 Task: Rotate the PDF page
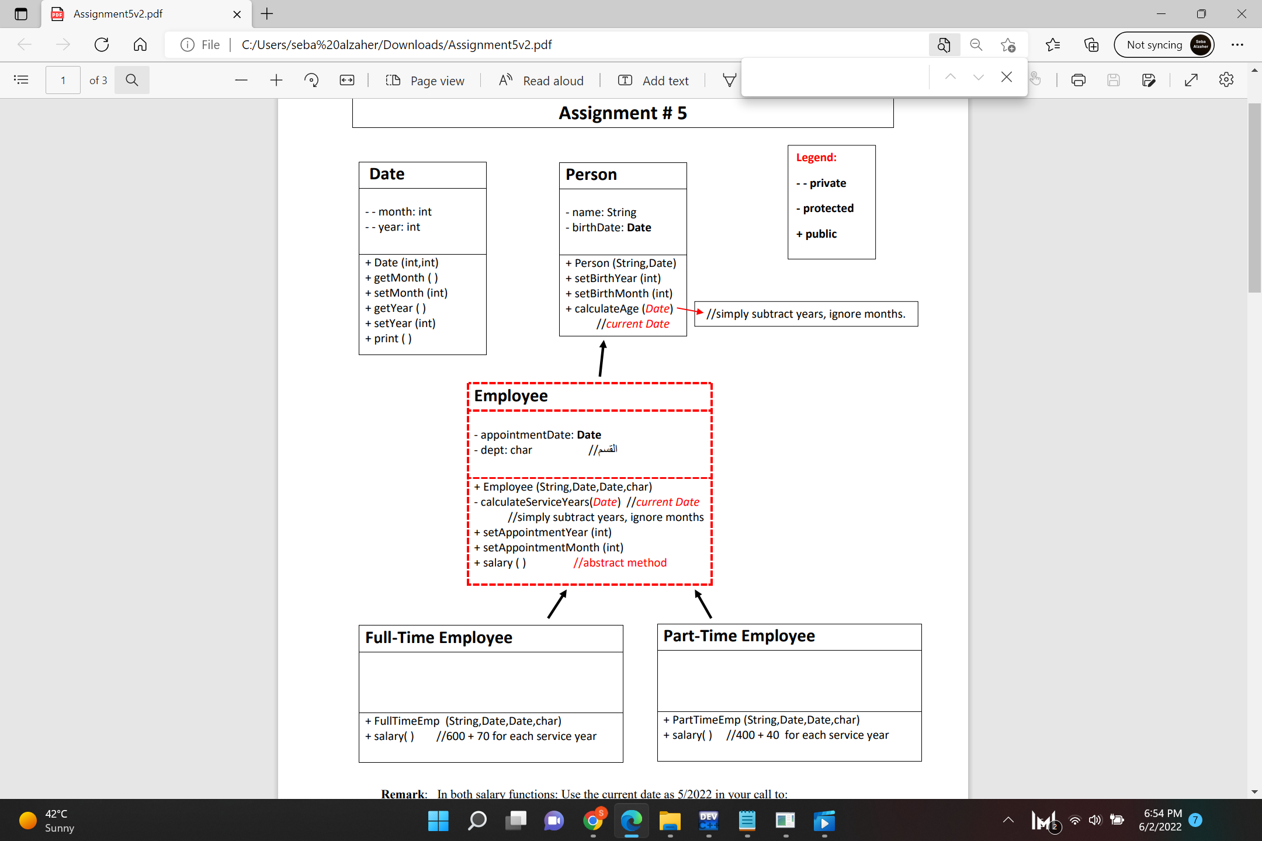[x=311, y=80]
